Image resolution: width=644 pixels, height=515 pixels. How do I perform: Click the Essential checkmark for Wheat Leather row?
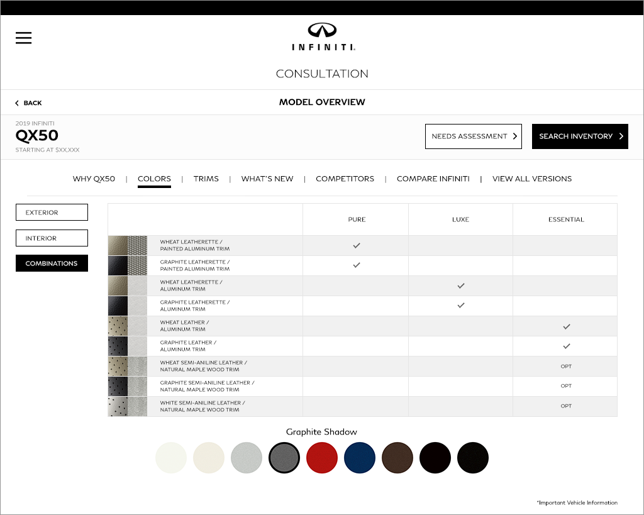click(x=567, y=327)
